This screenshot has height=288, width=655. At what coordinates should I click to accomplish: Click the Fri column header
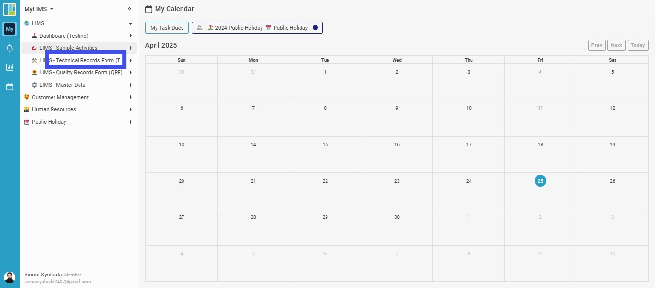(540, 60)
